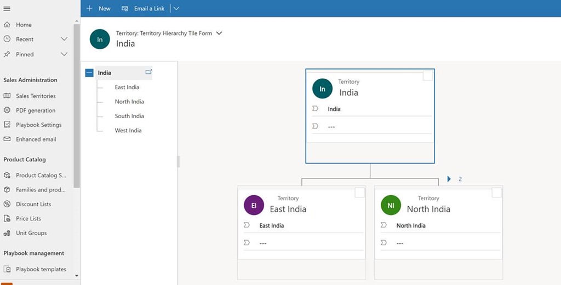The width and height of the screenshot is (561, 285).
Task: Click the left navigation vertical scrollbar
Action: (77, 109)
